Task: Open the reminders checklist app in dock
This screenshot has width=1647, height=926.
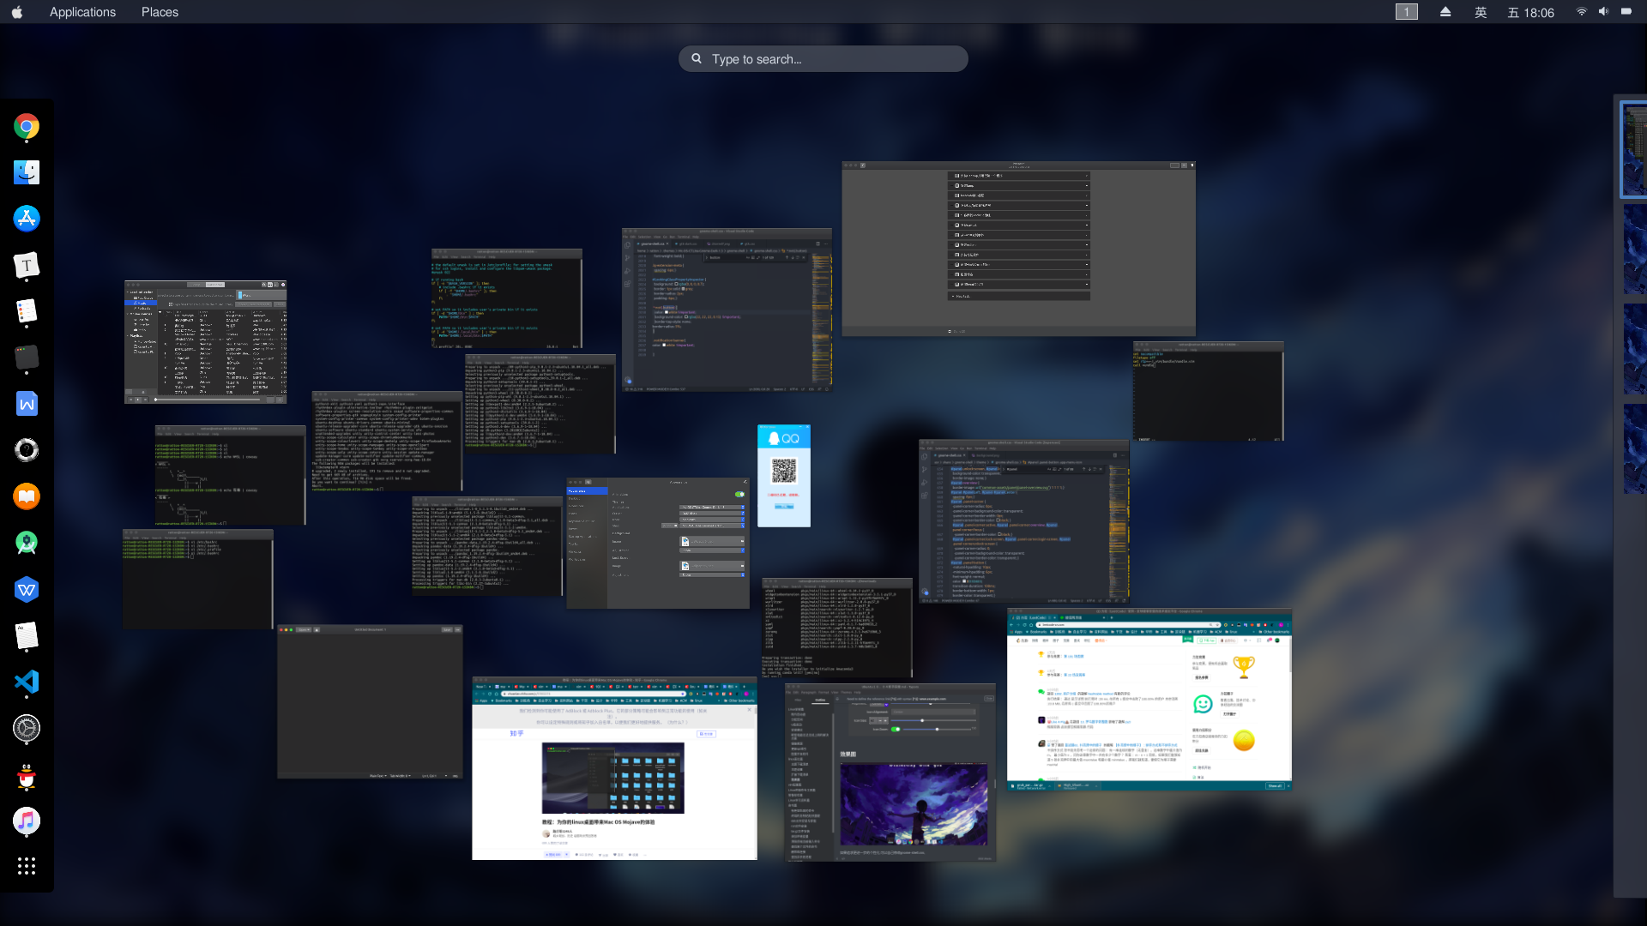Action: click(27, 311)
